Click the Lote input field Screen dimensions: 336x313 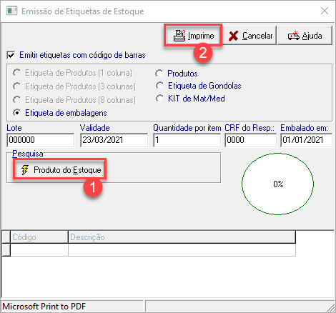tap(41, 140)
